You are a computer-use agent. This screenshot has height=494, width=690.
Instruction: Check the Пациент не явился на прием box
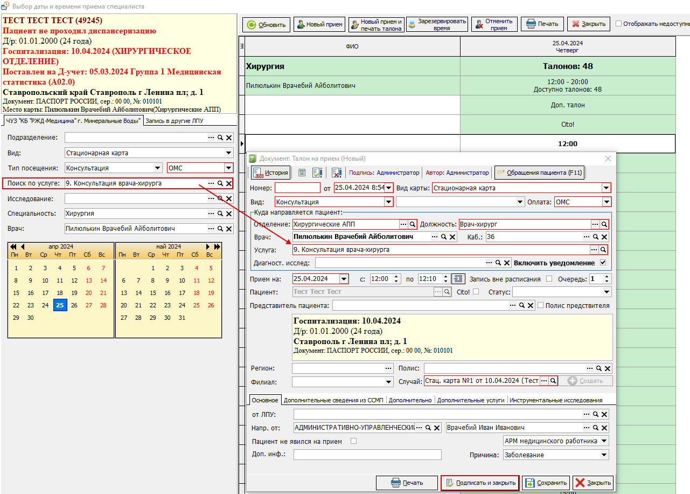point(354,441)
